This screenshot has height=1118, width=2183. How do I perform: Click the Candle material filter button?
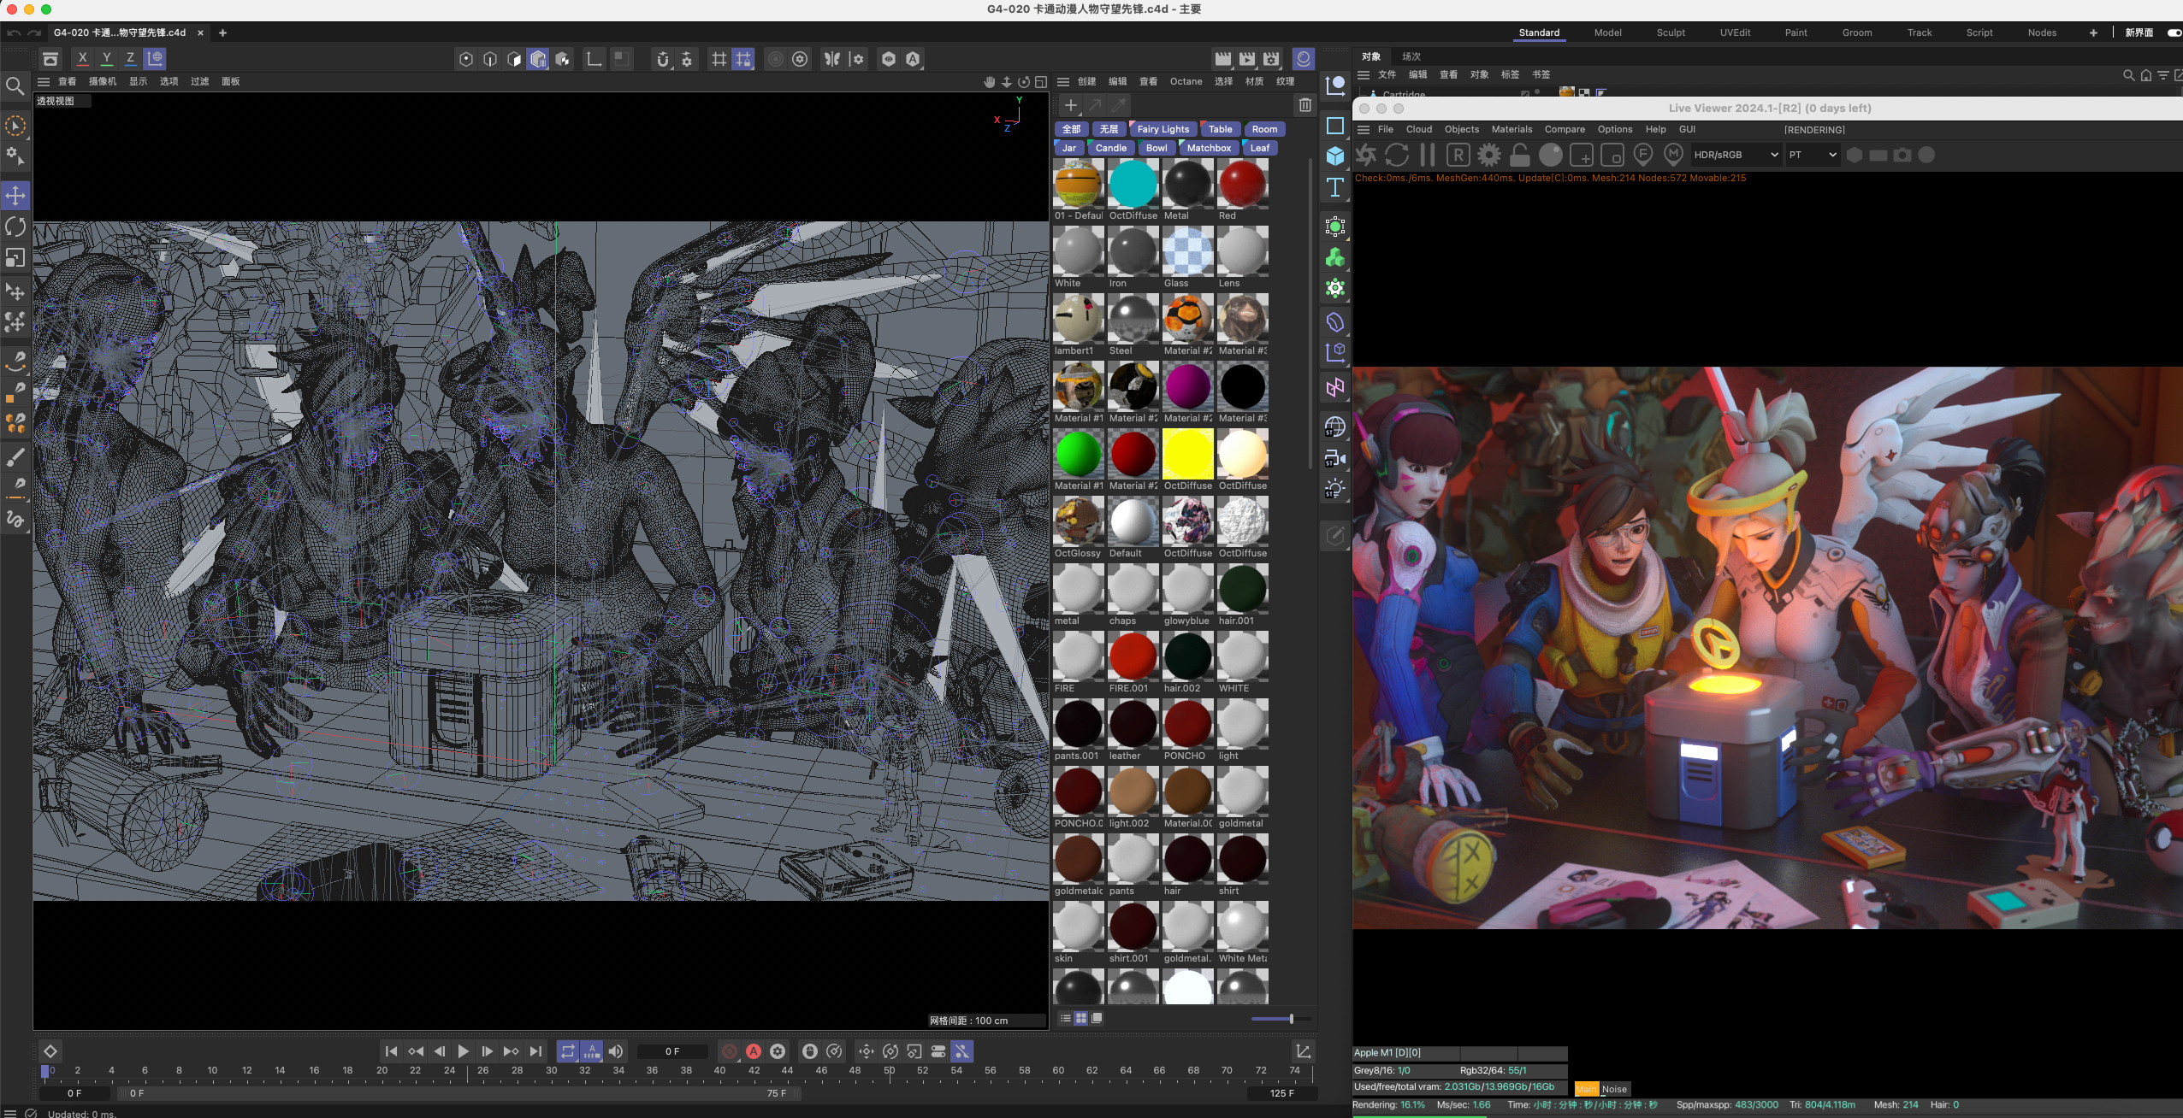point(1110,148)
